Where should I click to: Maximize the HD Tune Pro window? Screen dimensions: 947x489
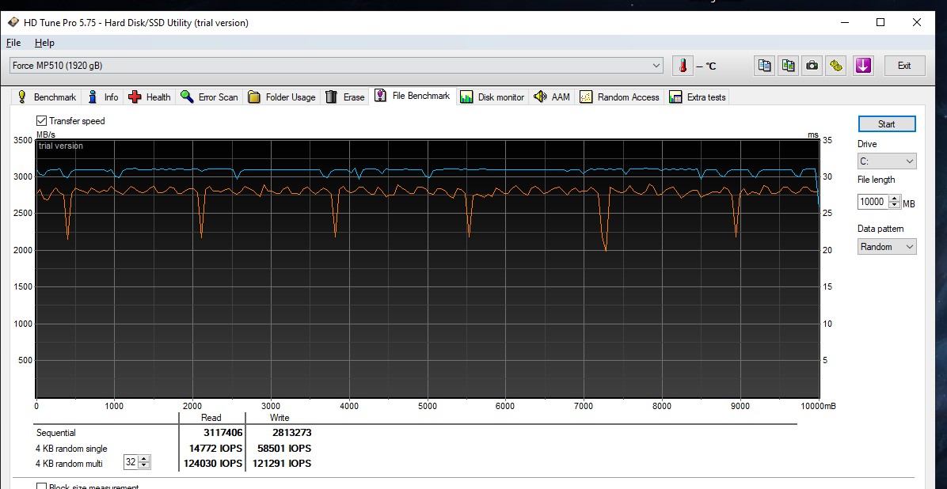[x=880, y=22]
